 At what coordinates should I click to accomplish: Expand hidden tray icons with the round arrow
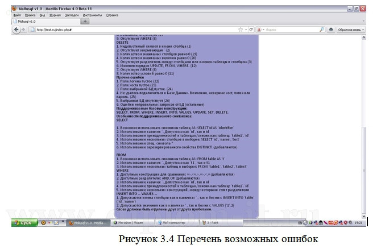305,223
